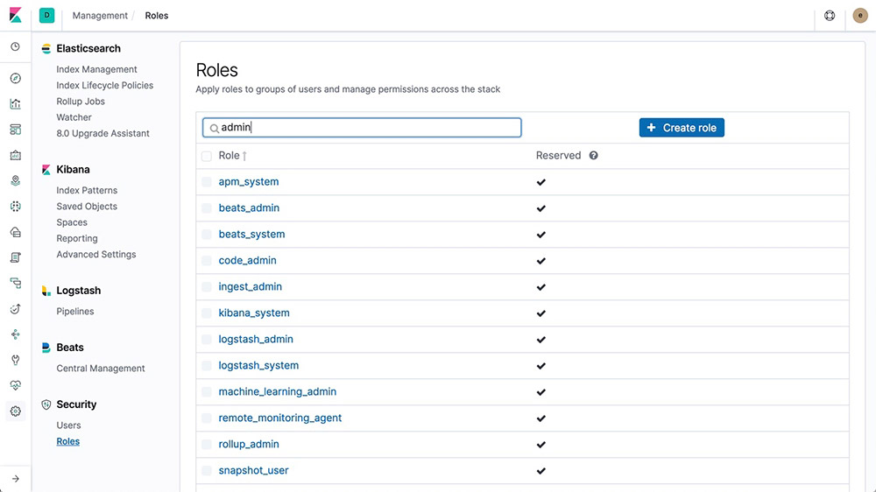
Task: Check the beats_system row checkbox
Action: click(x=207, y=235)
